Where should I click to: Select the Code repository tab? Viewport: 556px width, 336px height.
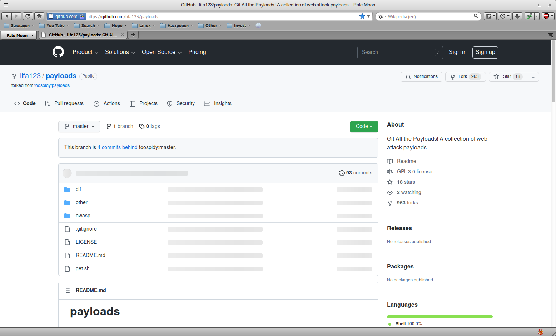point(25,104)
